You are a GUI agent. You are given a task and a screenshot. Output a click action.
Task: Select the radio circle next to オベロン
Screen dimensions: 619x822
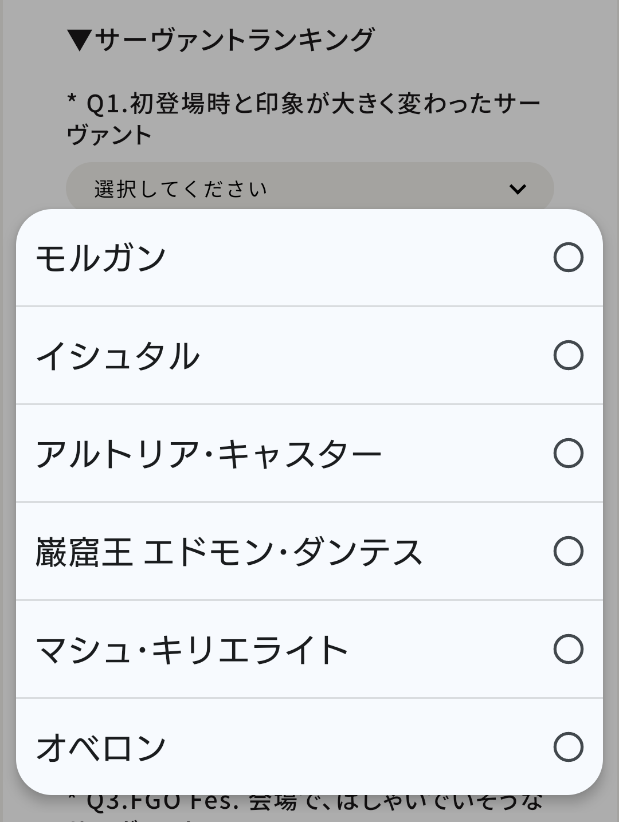pos(568,747)
